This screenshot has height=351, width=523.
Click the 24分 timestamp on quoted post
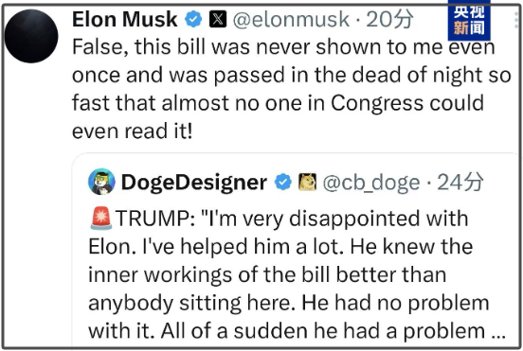[x=460, y=183]
